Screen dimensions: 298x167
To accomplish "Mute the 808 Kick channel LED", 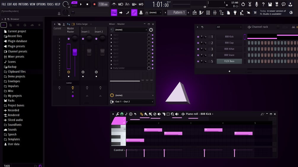I will (198, 37).
